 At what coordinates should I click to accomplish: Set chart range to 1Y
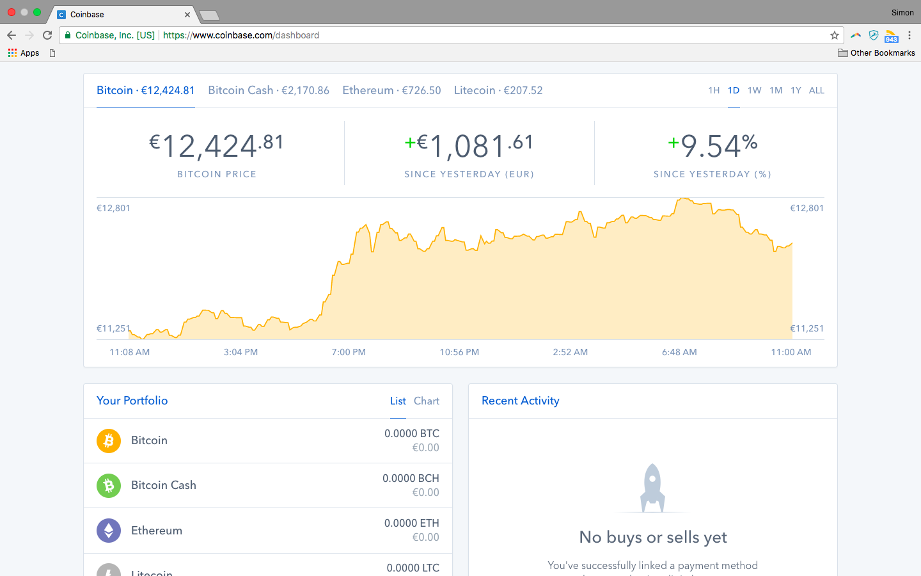pyautogui.click(x=796, y=90)
